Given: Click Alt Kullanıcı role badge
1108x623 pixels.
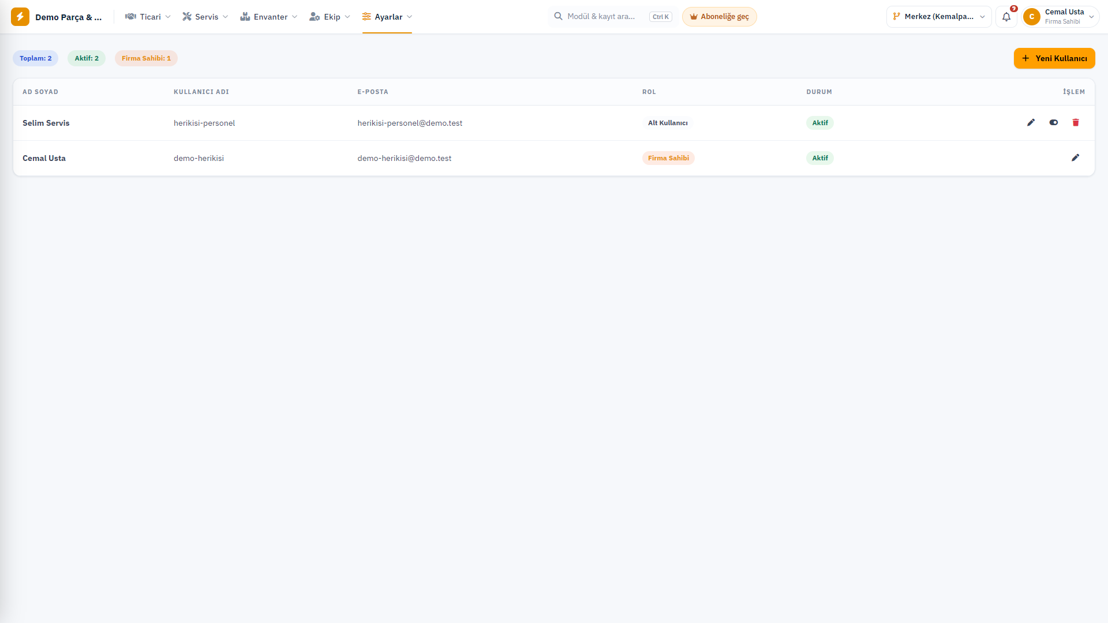Looking at the screenshot, I should tap(668, 123).
